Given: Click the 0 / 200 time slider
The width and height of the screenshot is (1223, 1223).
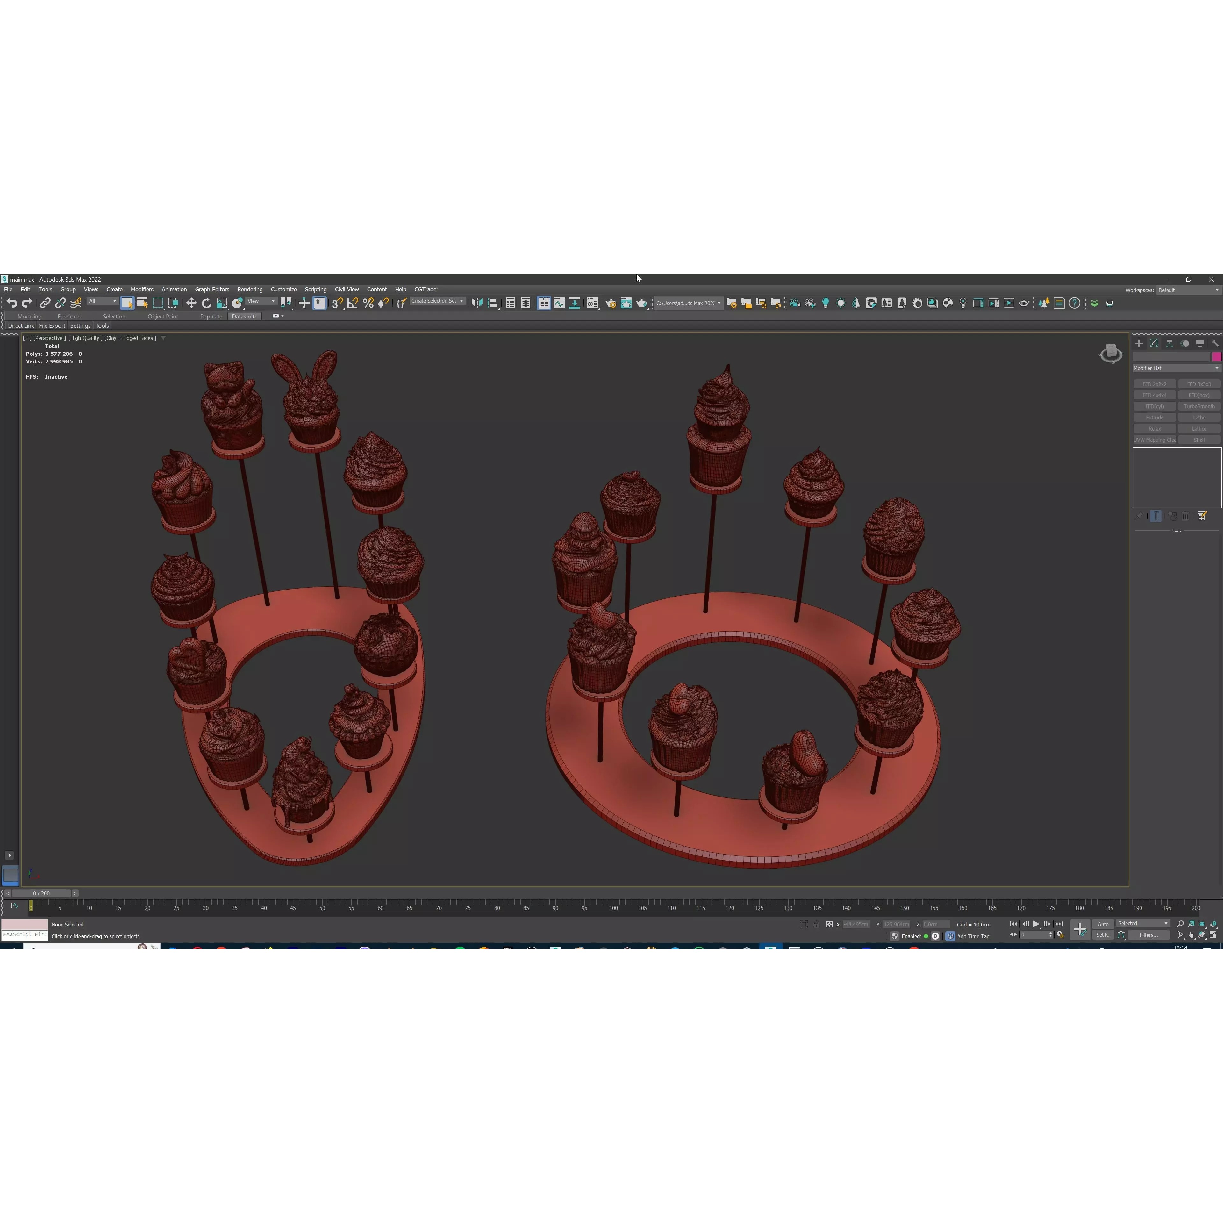Looking at the screenshot, I should 41,893.
